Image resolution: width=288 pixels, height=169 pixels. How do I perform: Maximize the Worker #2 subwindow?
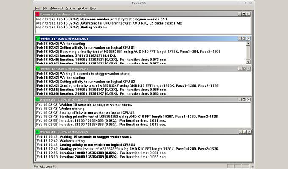pos(244,68)
